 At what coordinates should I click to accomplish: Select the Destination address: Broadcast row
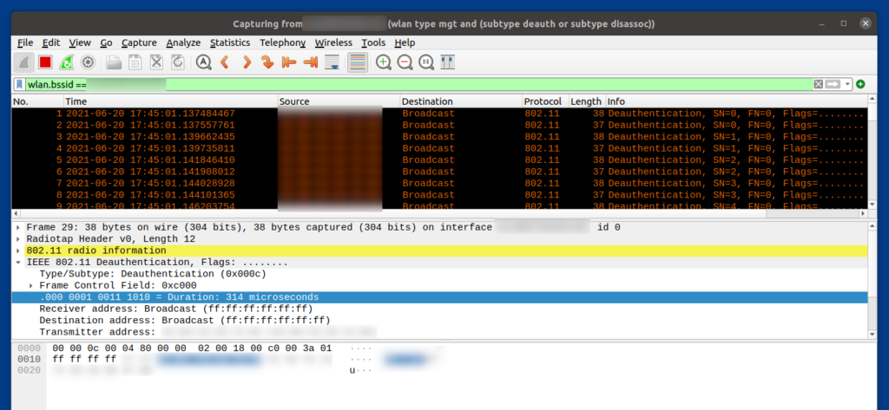click(x=439, y=321)
